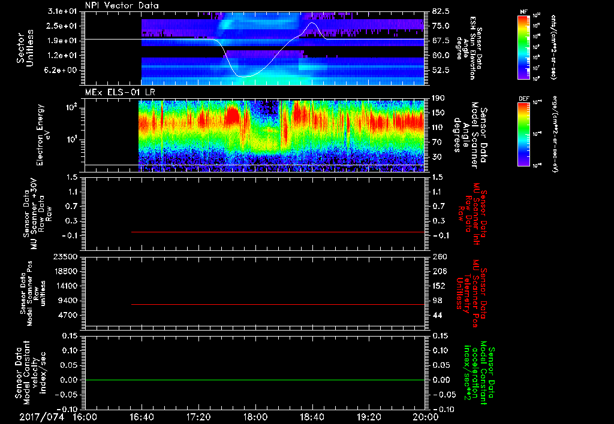Click the 4700 scanner position tick value
This screenshot has width=614, height=424.
tap(68, 315)
